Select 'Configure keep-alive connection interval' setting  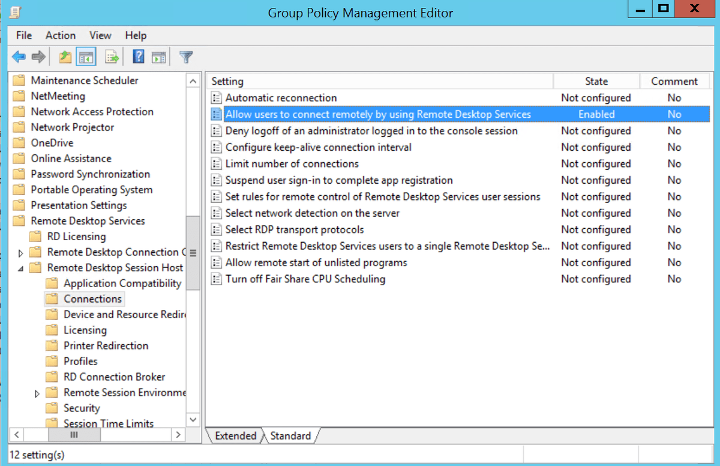[318, 147]
